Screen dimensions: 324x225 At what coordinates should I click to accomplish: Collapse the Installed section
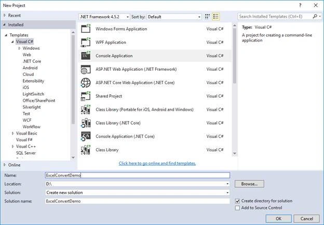point(4,24)
